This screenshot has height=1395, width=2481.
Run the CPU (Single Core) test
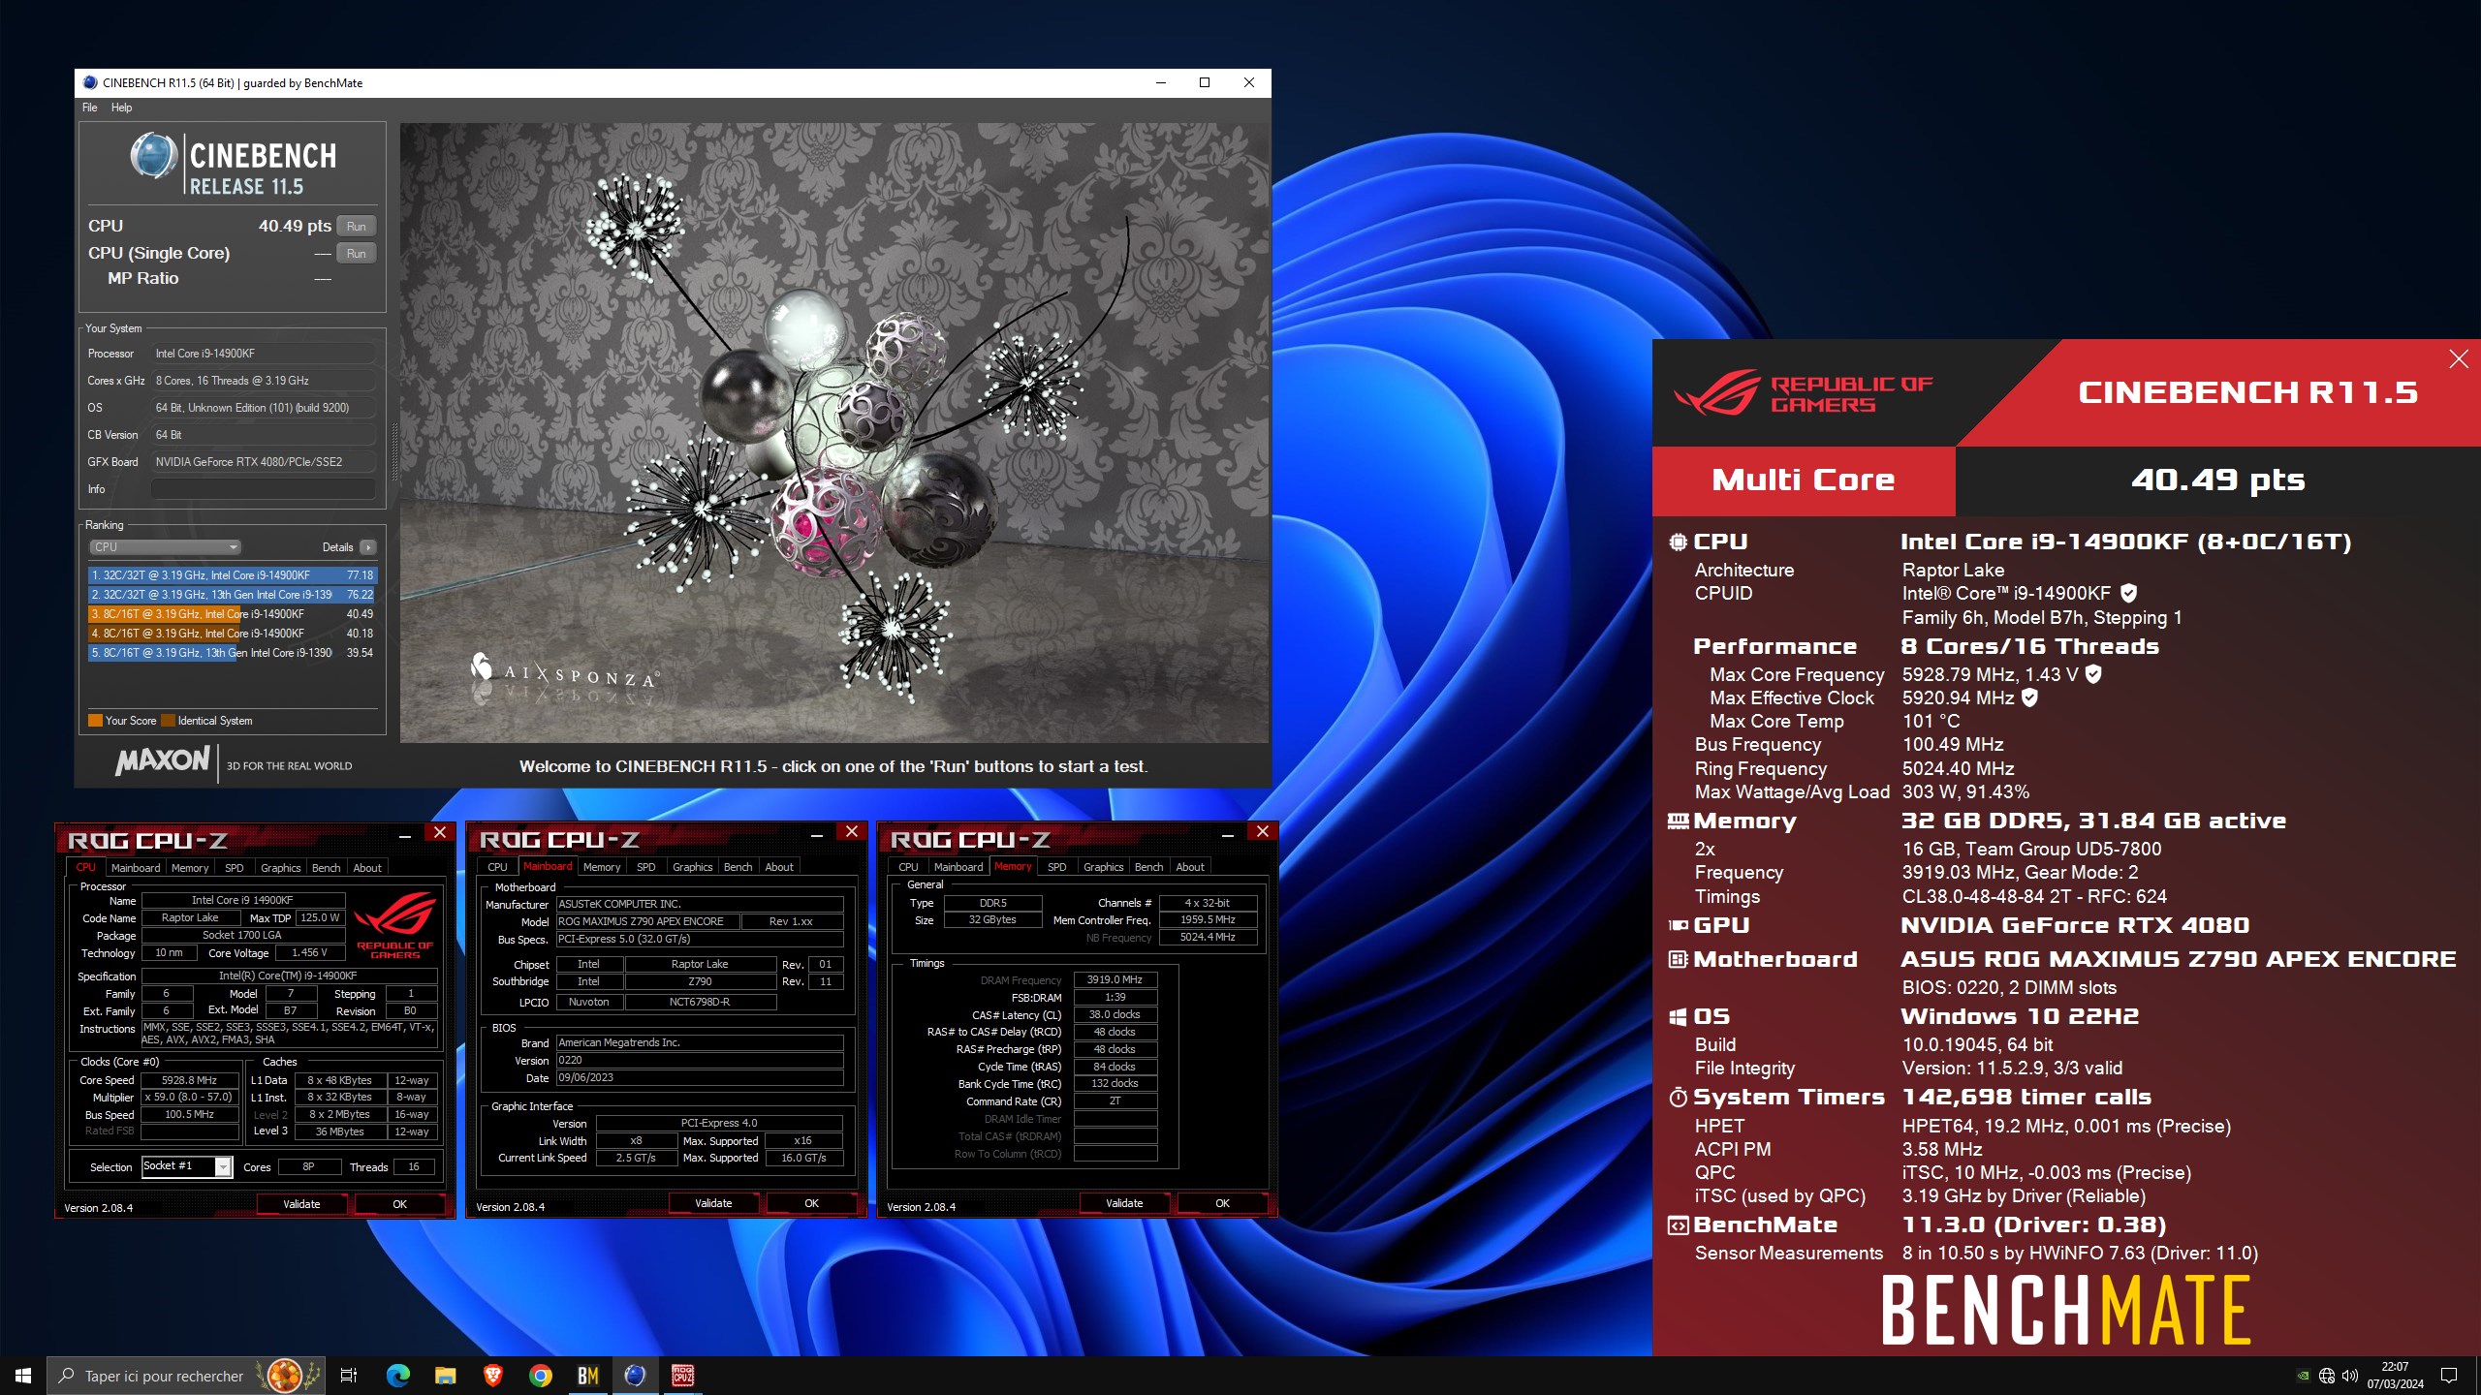(356, 253)
